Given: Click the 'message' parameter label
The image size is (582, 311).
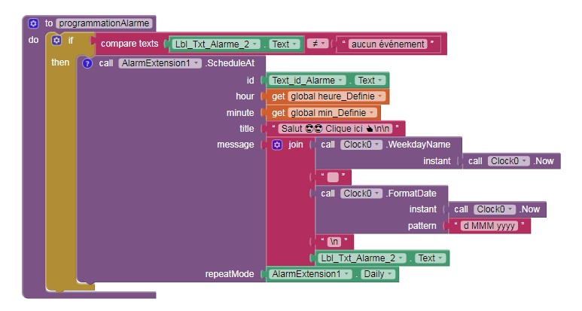Looking at the screenshot, I should click(x=236, y=145).
